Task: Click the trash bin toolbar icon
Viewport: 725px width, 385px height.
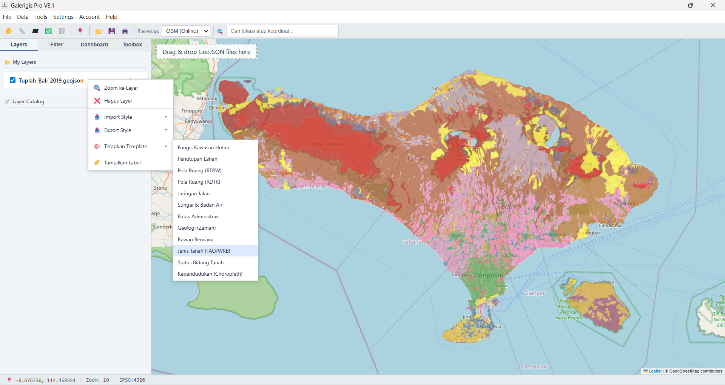Action: pyautogui.click(x=62, y=31)
